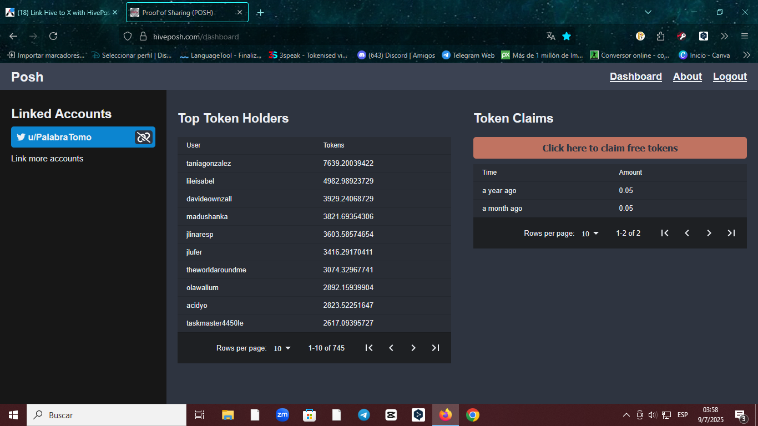Screen dimensions: 758x426
Task: Click Link more accounts
Action: (47, 159)
